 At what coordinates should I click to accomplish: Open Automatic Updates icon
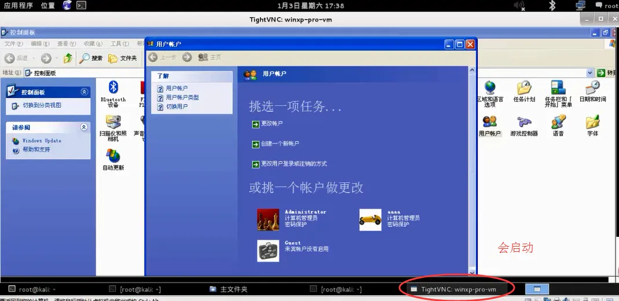pos(113,159)
